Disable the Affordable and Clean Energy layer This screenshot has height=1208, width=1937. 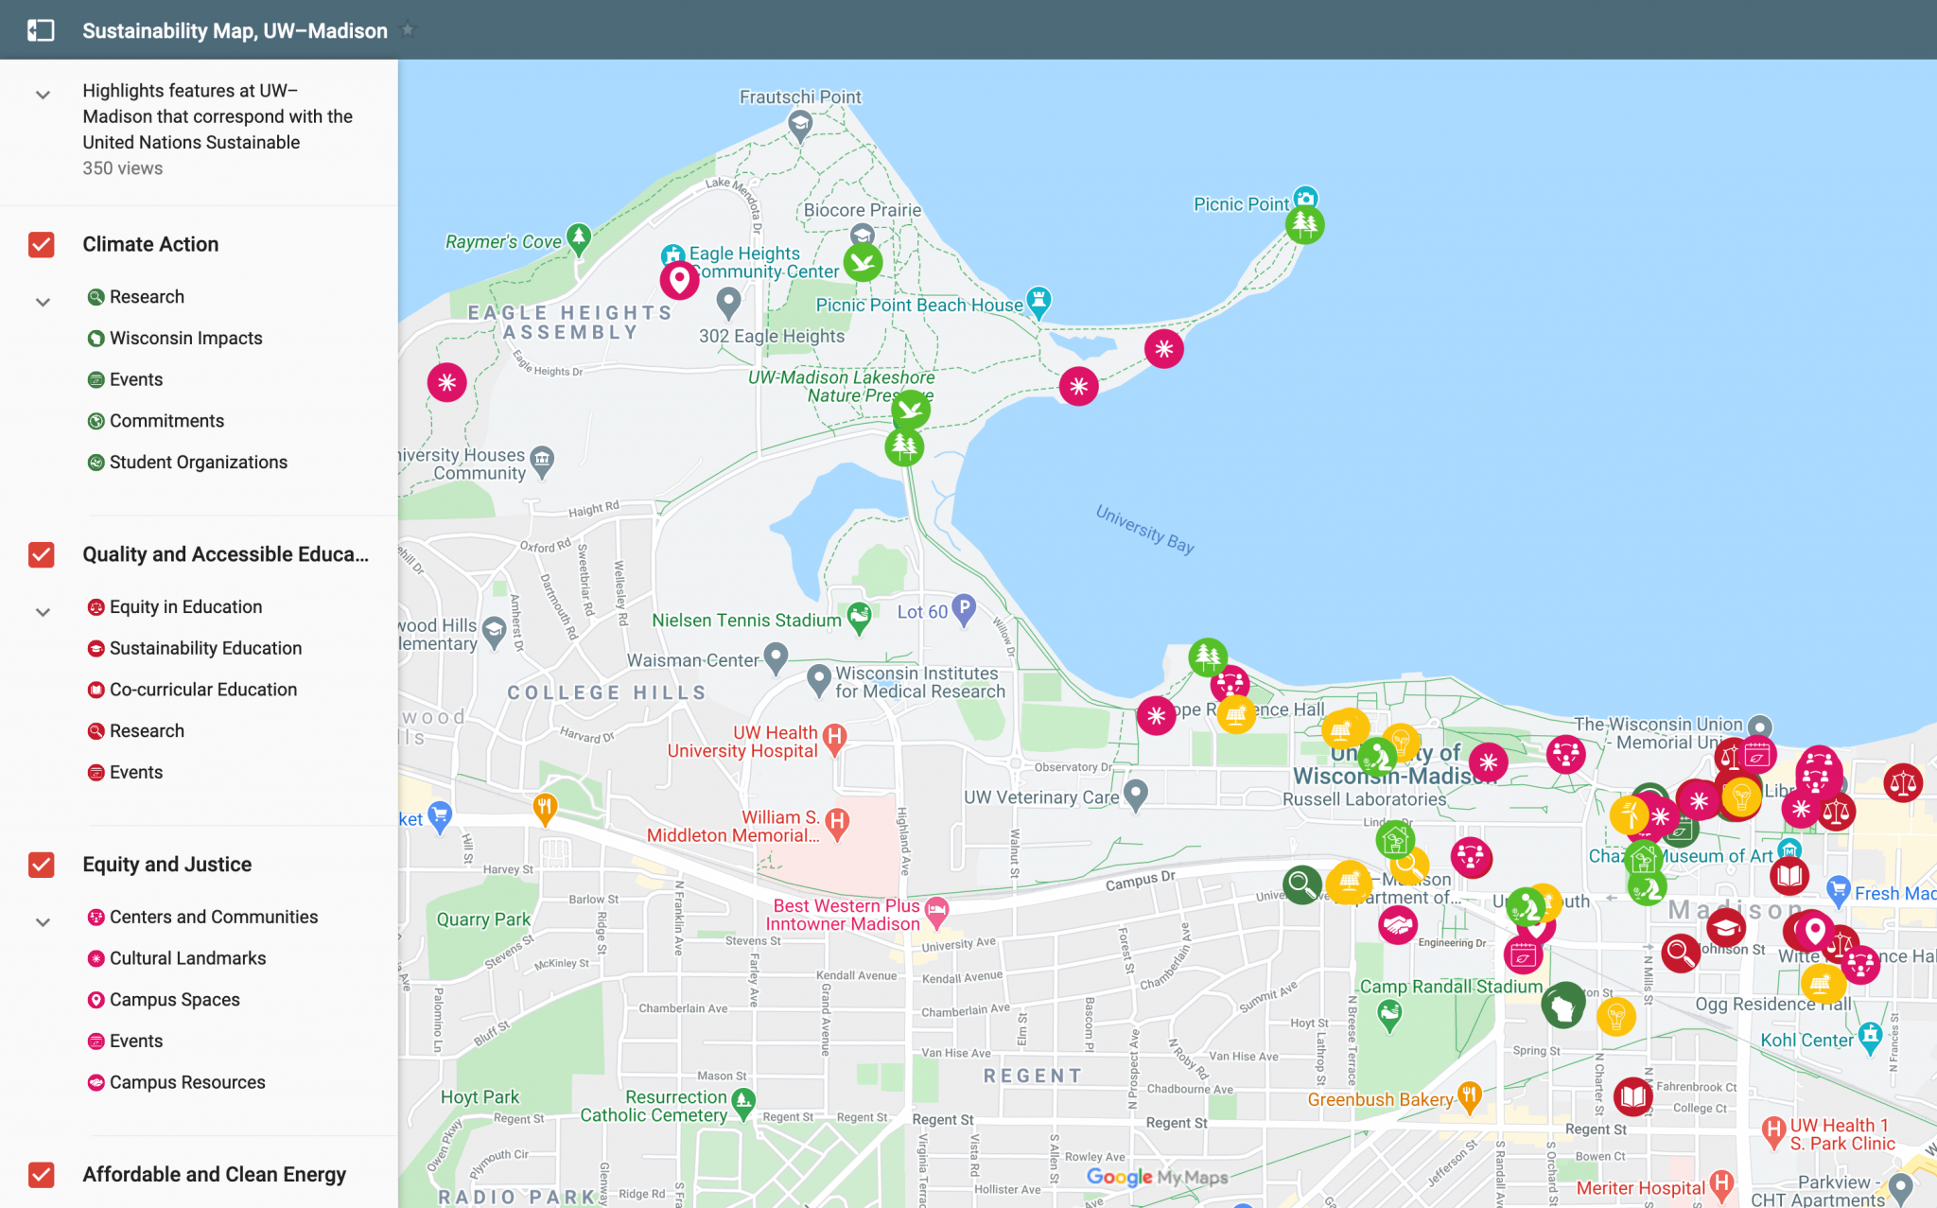42,1174
